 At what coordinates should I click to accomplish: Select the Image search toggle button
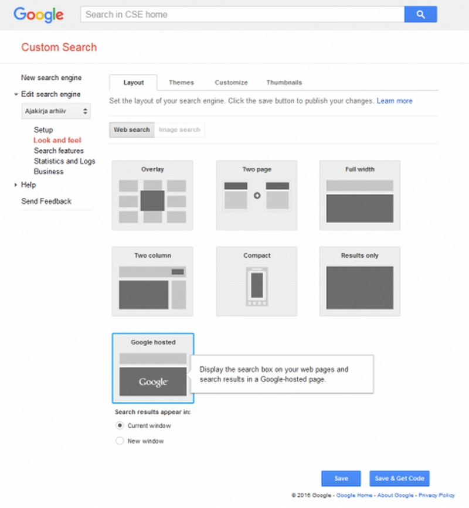pos(179,129)
